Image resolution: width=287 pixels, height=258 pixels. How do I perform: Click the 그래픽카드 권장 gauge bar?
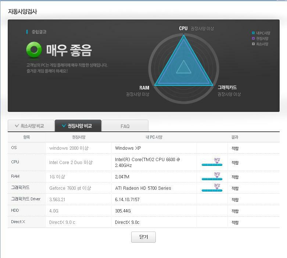(212, 190)
